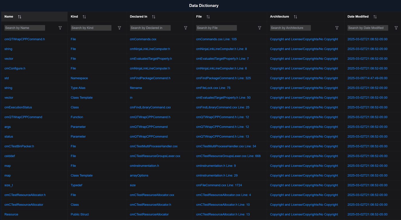
Task: Click in Search by Architecture field
Action: (x=290, y=28)
